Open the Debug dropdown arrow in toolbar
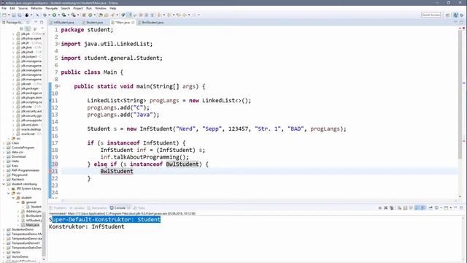 tap(49, 15)
